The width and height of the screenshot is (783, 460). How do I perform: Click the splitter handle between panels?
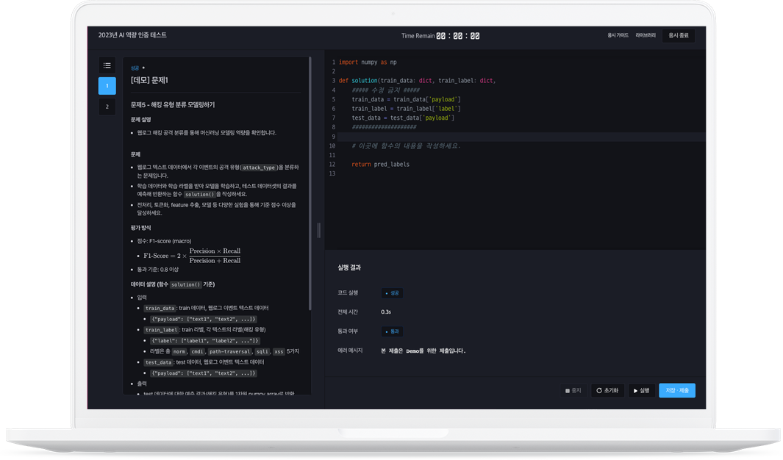pyautogui.click(x=318, y=230)
